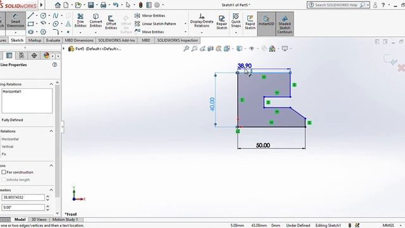Screen dimensions: 405x228
Task: Click Move Entities command
Action: tap(149, 32)
